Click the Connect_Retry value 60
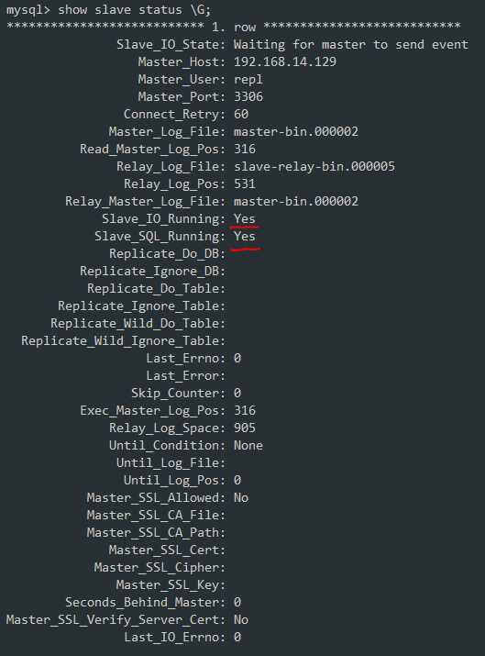 pos(241,114)
